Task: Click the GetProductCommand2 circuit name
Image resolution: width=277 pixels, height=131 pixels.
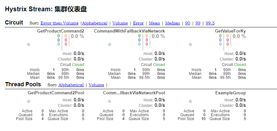Action: click(x=61, y=31)
